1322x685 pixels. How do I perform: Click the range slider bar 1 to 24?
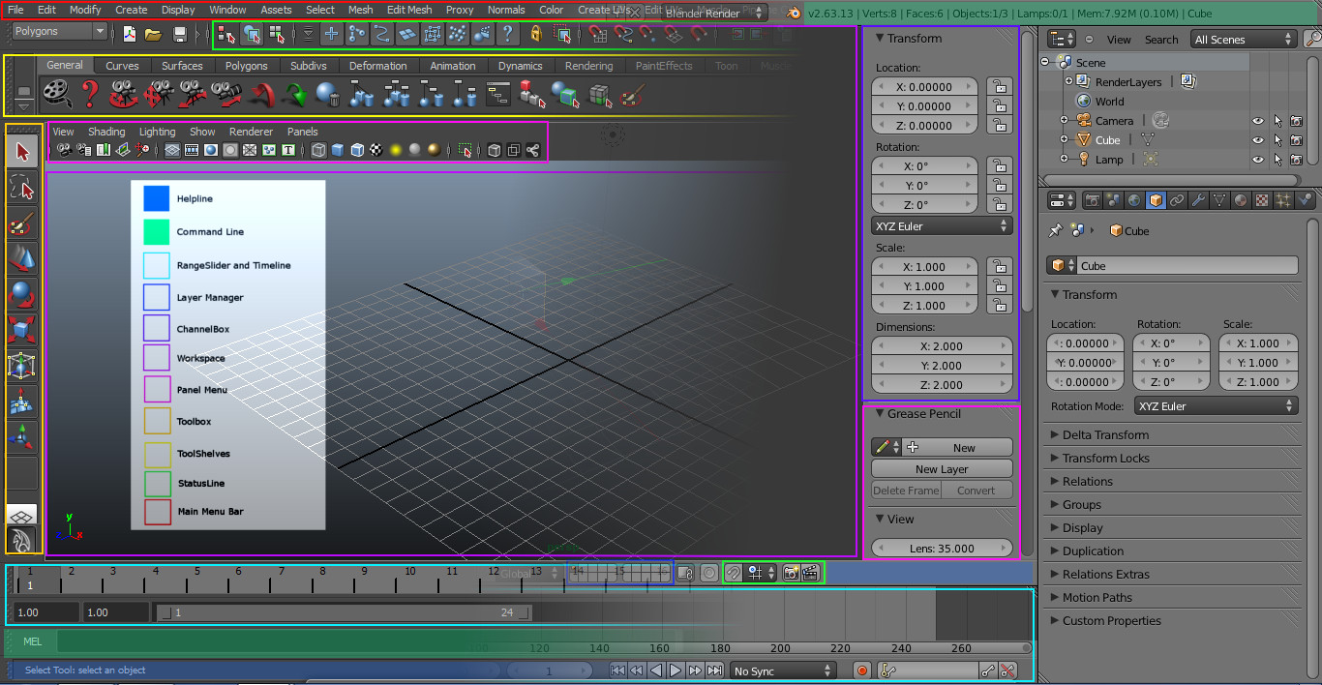(x=345, y=612)
